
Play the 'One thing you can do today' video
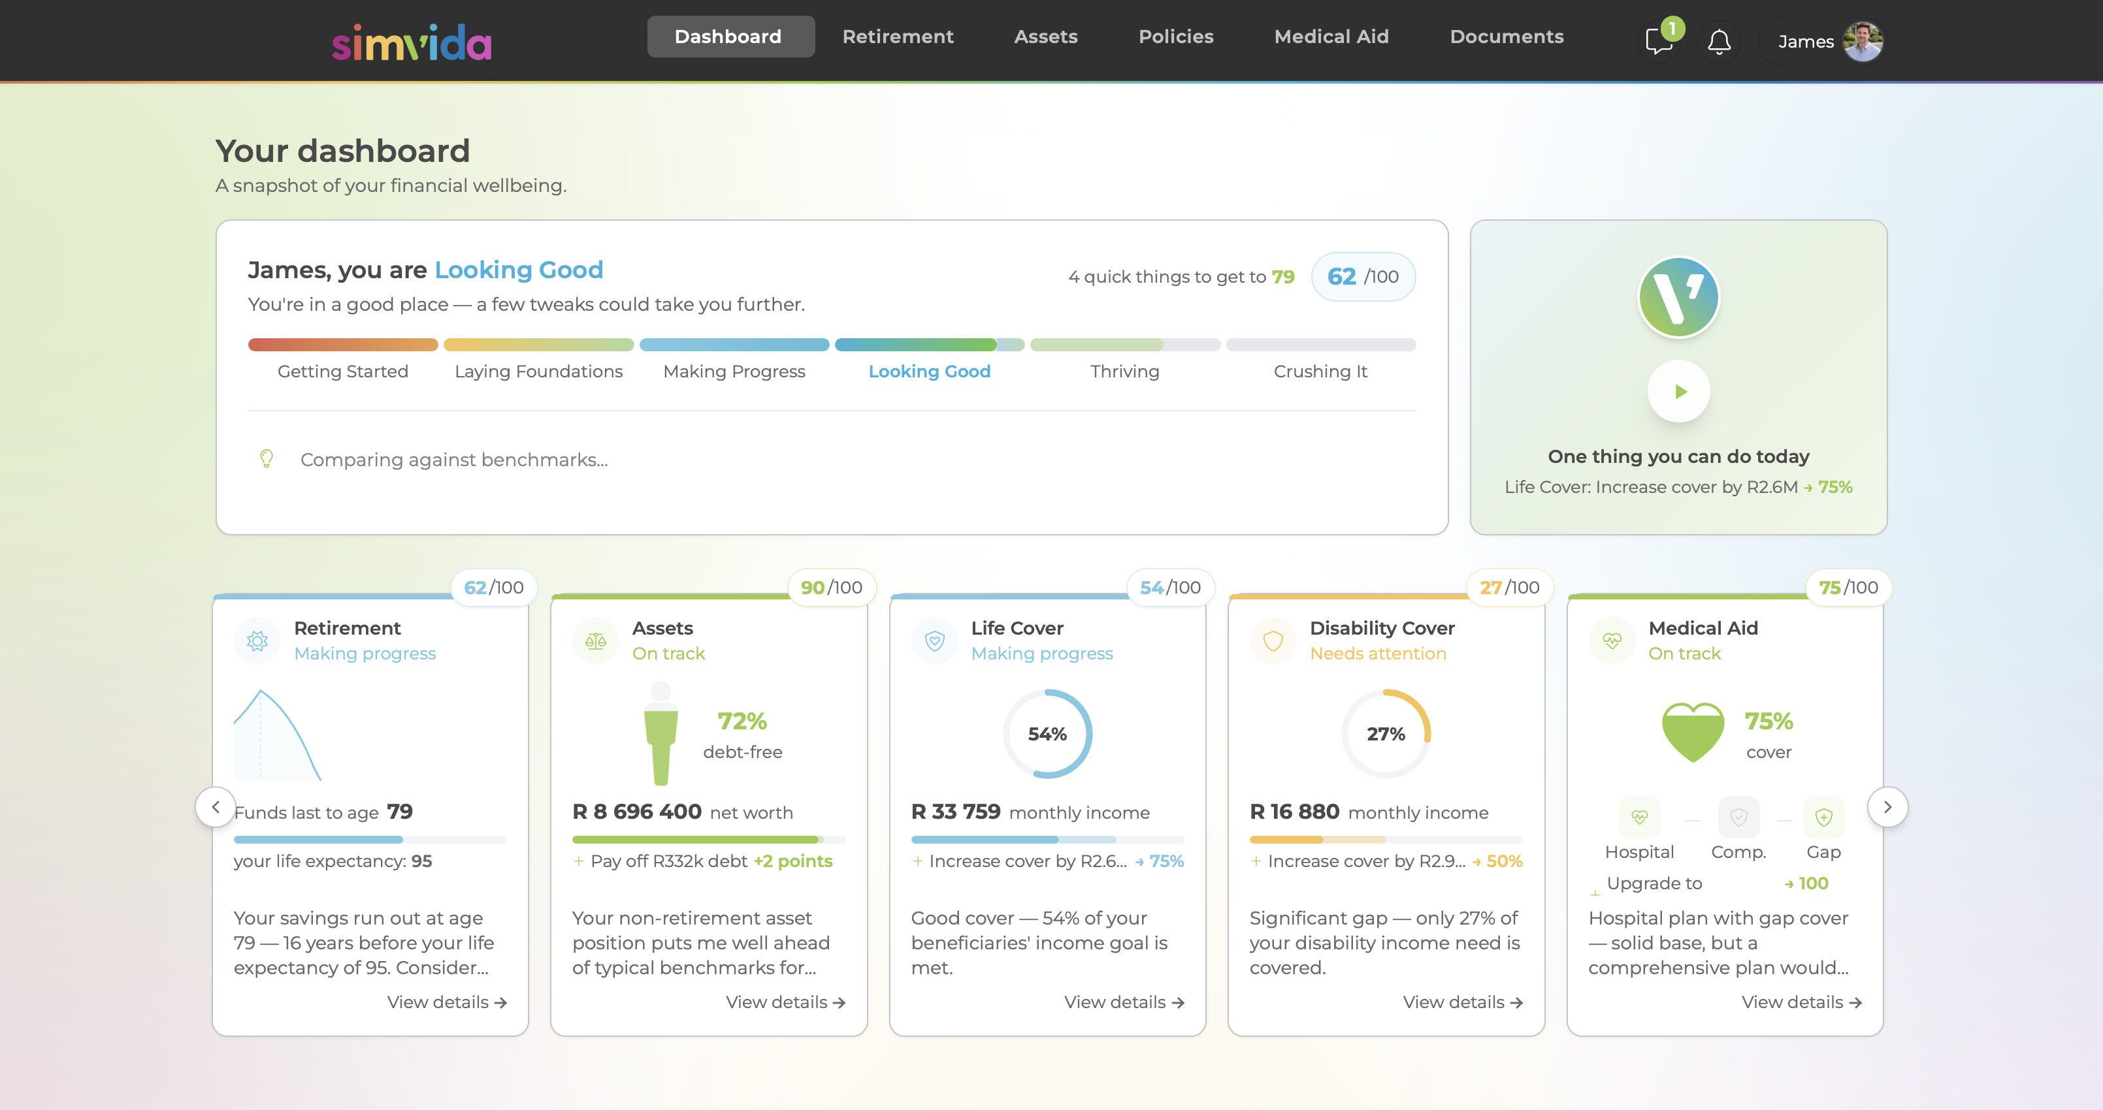[1678, 392]
